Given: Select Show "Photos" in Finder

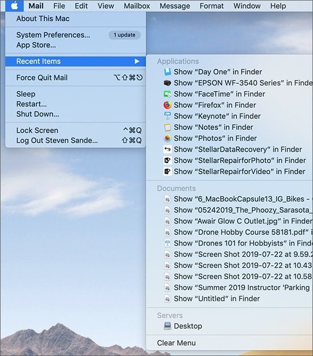Looking at the screenshot, I should [229, 138].
